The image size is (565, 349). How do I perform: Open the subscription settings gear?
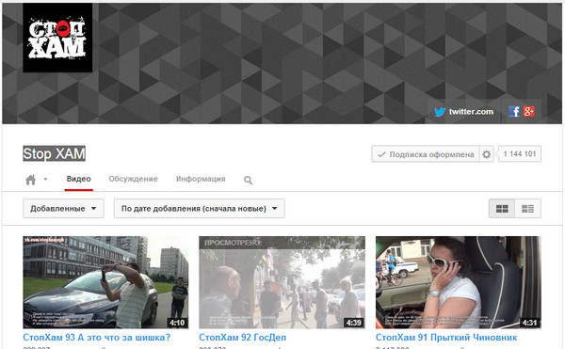click(x=487, y=154)
